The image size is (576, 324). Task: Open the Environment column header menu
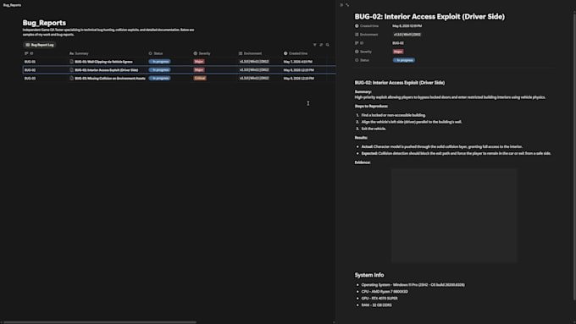[x=250, y=53]
